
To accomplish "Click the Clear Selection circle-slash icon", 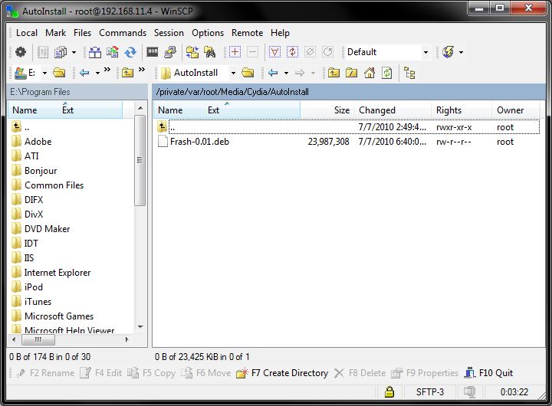I will click(310, 52).
